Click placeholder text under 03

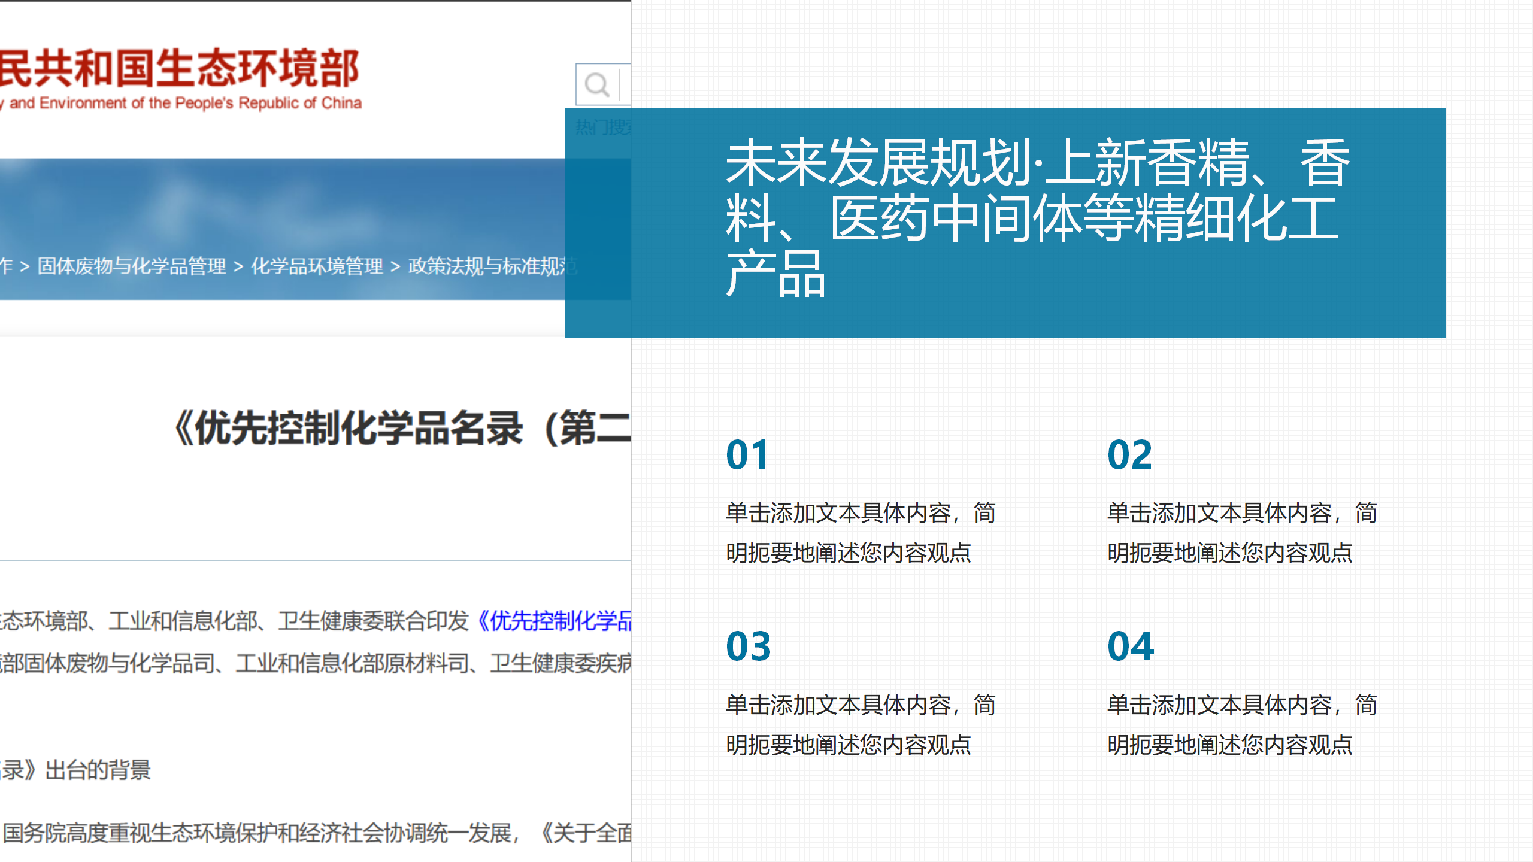[x=859, y=725]
